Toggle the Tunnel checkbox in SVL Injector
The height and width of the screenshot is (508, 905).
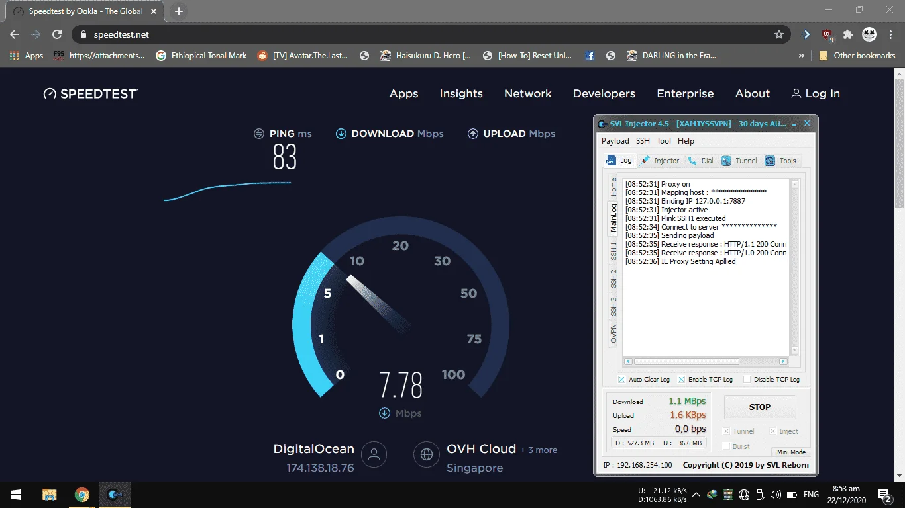(727, 431)
